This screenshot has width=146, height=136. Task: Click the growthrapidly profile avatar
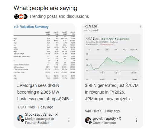pos(88,120)
